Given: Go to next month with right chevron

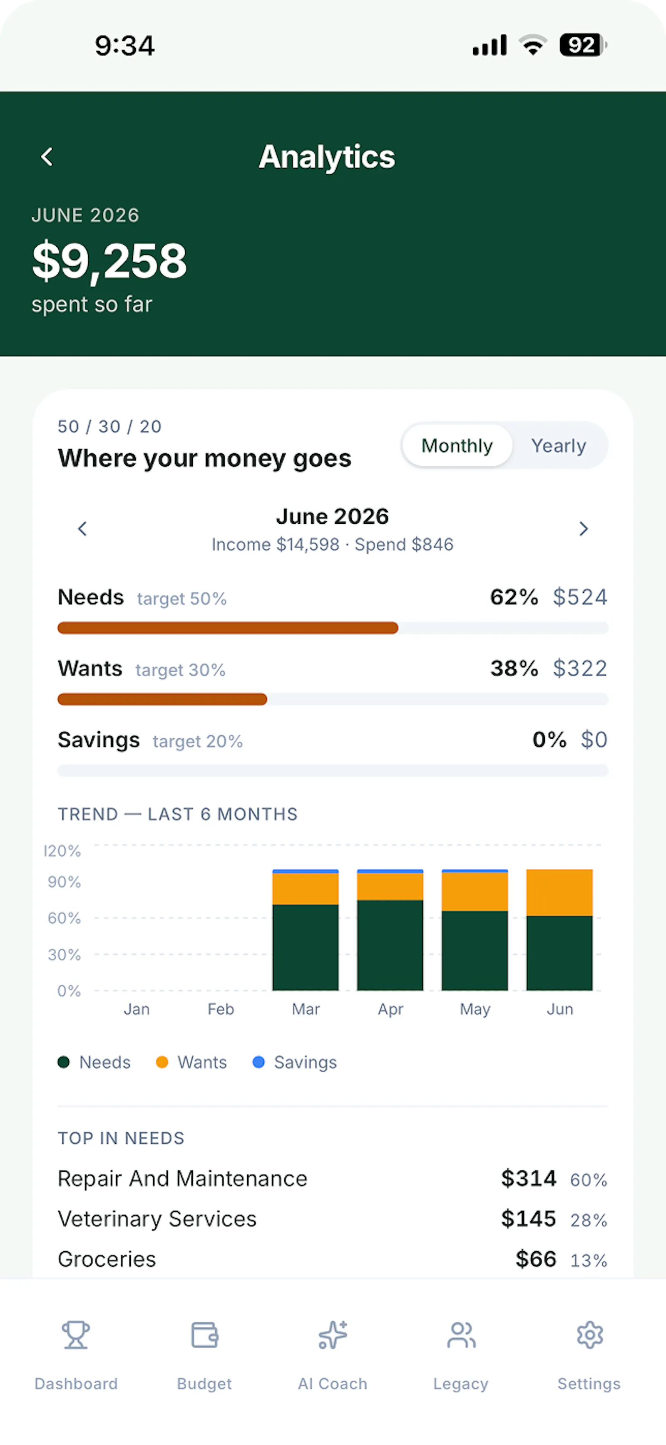Looking at the screenshot, I should point(583,528).
